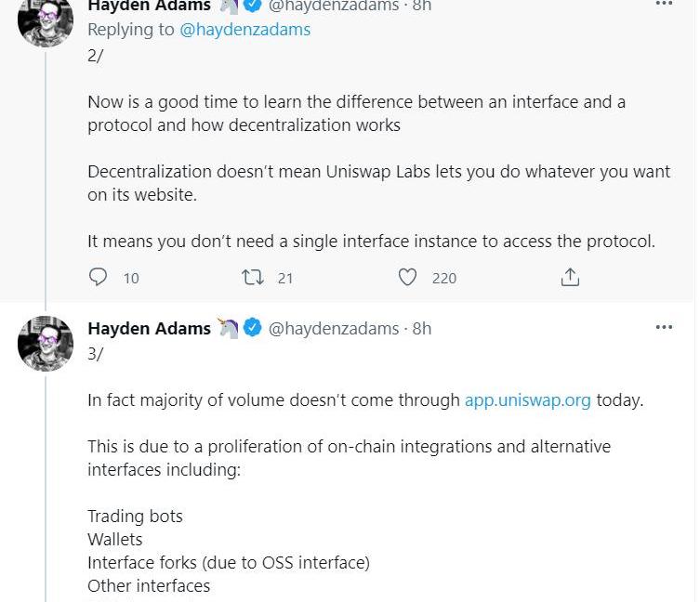Image resolution: width=700 pixels, height=602 pixels.
Task: Reply to the "2/" decentralization tweet
Action: (99, 277)
